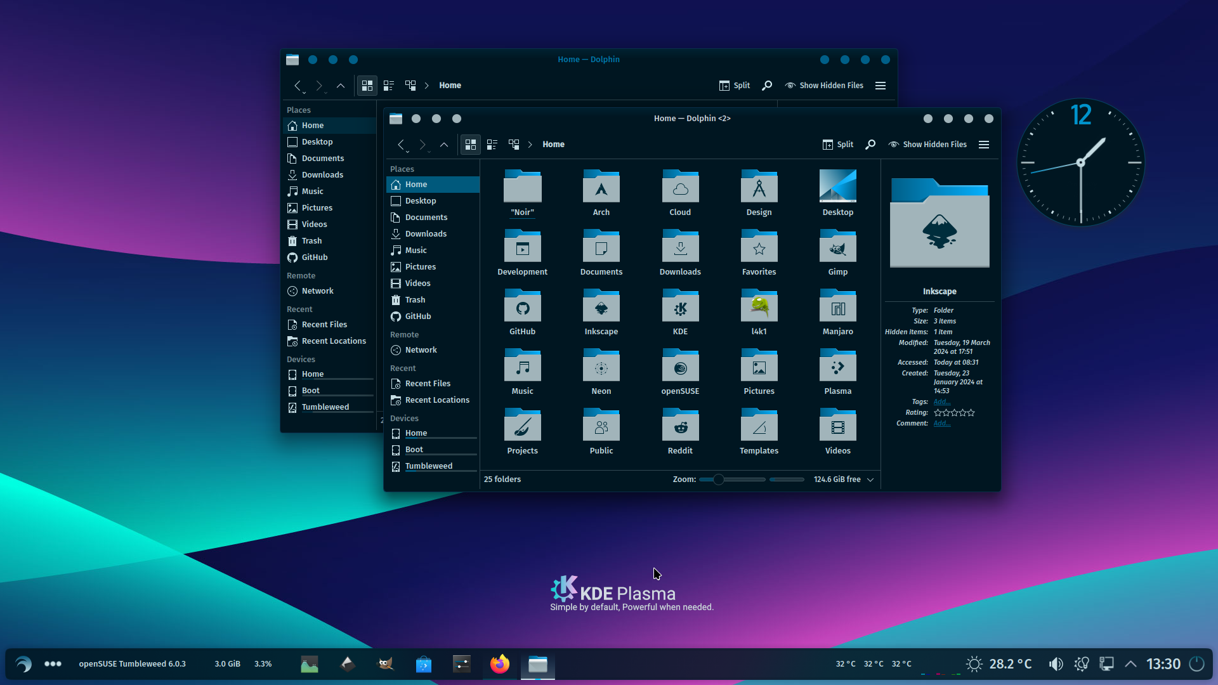This screenshot has height=685, width=1218.
Task: Toggle Split view in back Dolphin window
Action: 735,86
